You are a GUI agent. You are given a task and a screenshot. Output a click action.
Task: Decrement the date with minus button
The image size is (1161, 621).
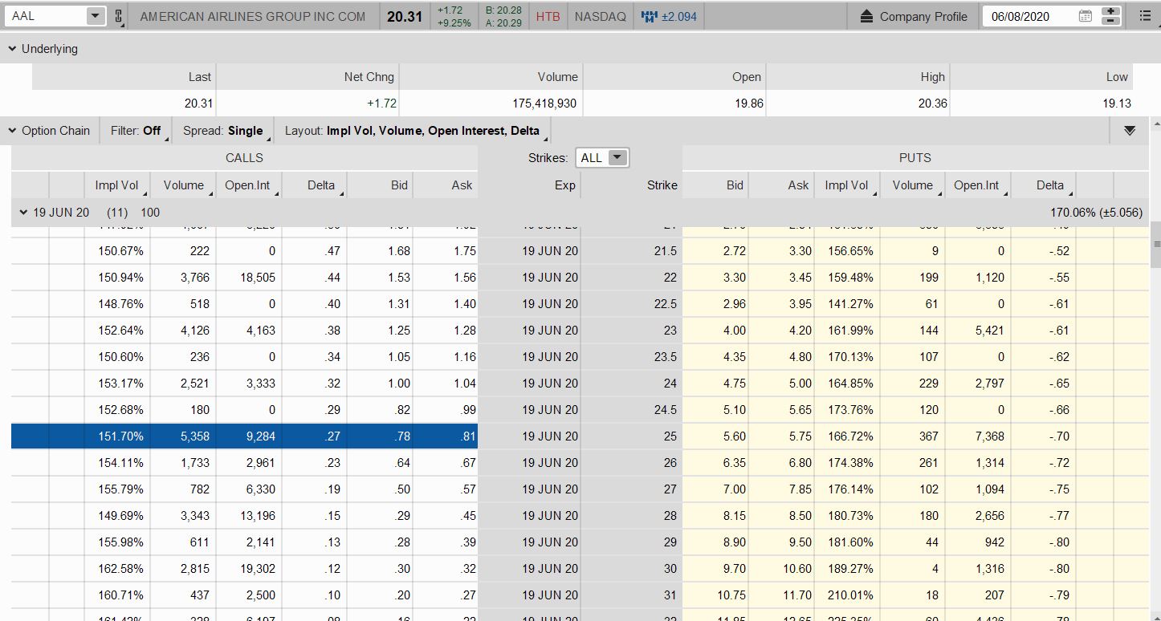pos(1111,21)
